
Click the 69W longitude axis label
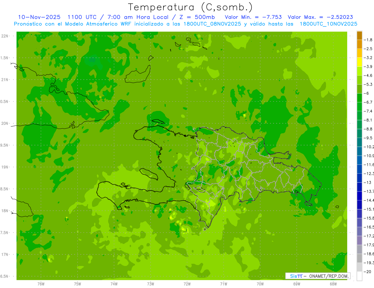(297, 284)
